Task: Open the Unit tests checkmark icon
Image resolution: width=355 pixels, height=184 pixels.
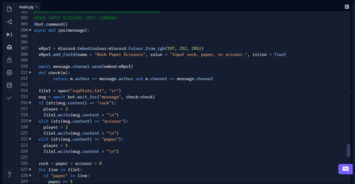Action: tap(9, 98)
